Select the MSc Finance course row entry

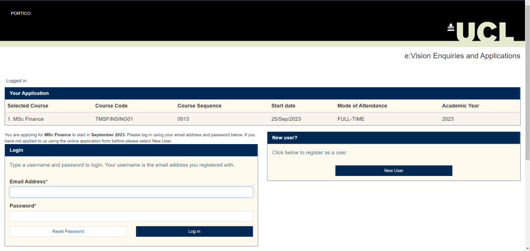[26, 119]
